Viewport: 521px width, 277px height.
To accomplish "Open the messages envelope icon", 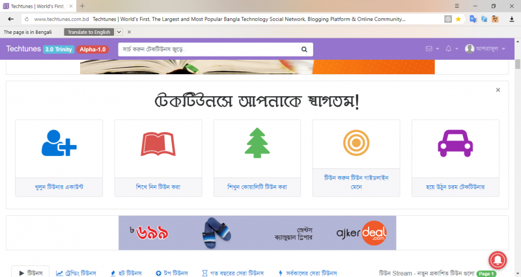I will click(x=429, y=49).
